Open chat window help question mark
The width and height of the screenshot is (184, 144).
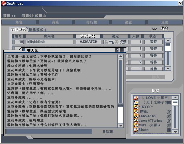coord(117,50)
